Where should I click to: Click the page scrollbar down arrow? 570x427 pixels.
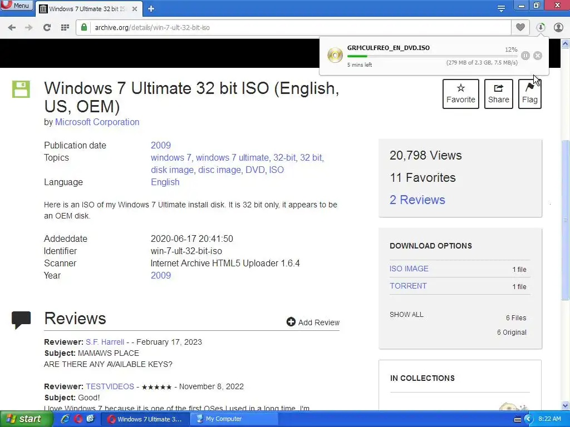tap(566, 405)
